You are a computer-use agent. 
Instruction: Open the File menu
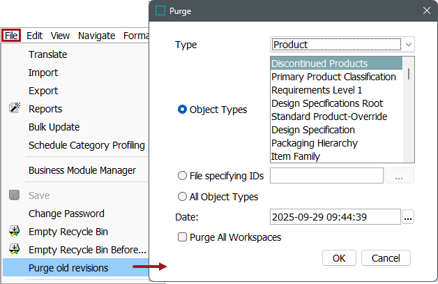point(10,36)
